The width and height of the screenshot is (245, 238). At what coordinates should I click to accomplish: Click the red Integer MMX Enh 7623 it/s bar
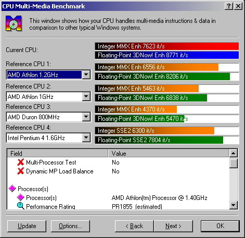click(x=167, y=46)
